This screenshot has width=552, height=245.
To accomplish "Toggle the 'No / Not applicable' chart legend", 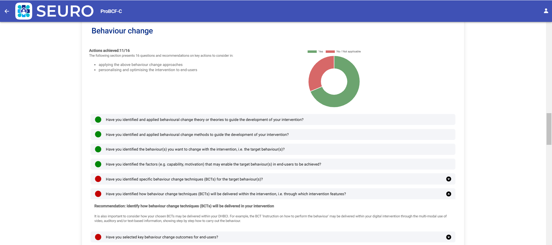I will 343,52.
